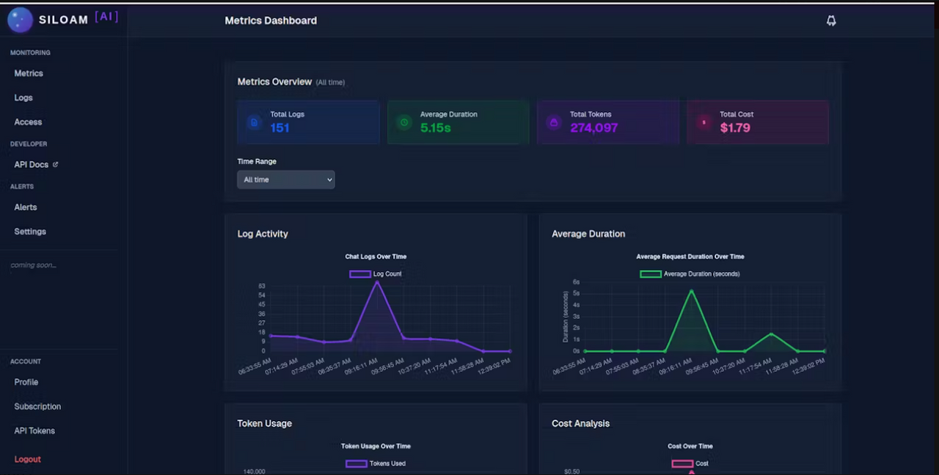Click the Metrics Overview heading
Screen dimensions: 939x475
click(x=274, y=81)
